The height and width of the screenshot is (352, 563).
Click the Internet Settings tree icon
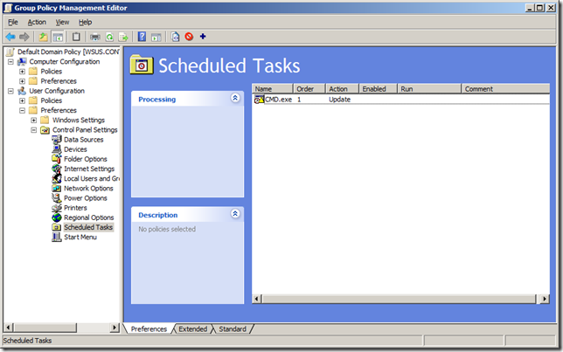[57, 169]
